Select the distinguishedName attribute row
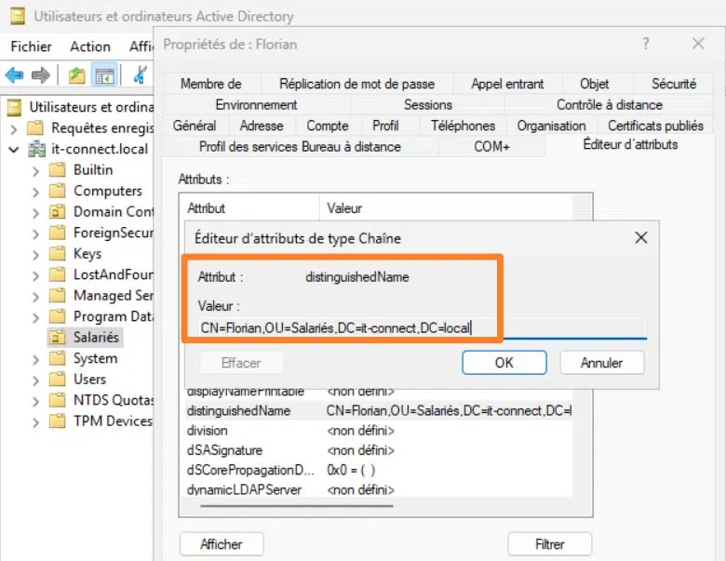 click(379, 410)
